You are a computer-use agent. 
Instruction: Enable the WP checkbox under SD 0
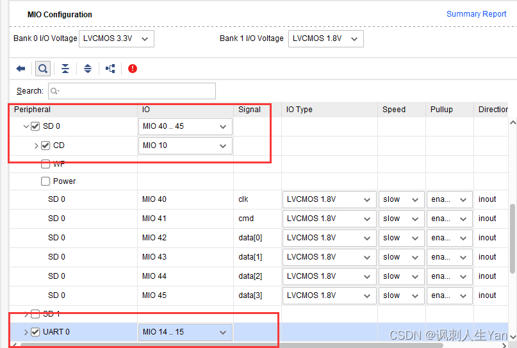coord(45,163)
